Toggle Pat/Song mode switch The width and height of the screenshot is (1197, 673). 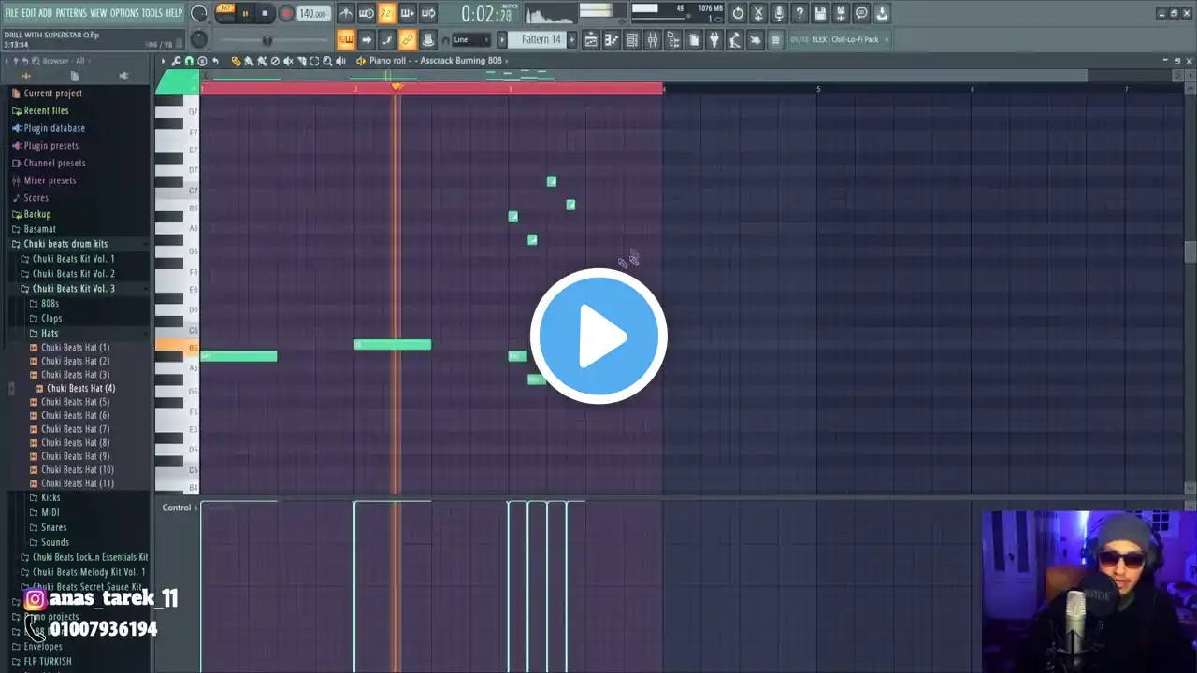(x=224, y=13)
